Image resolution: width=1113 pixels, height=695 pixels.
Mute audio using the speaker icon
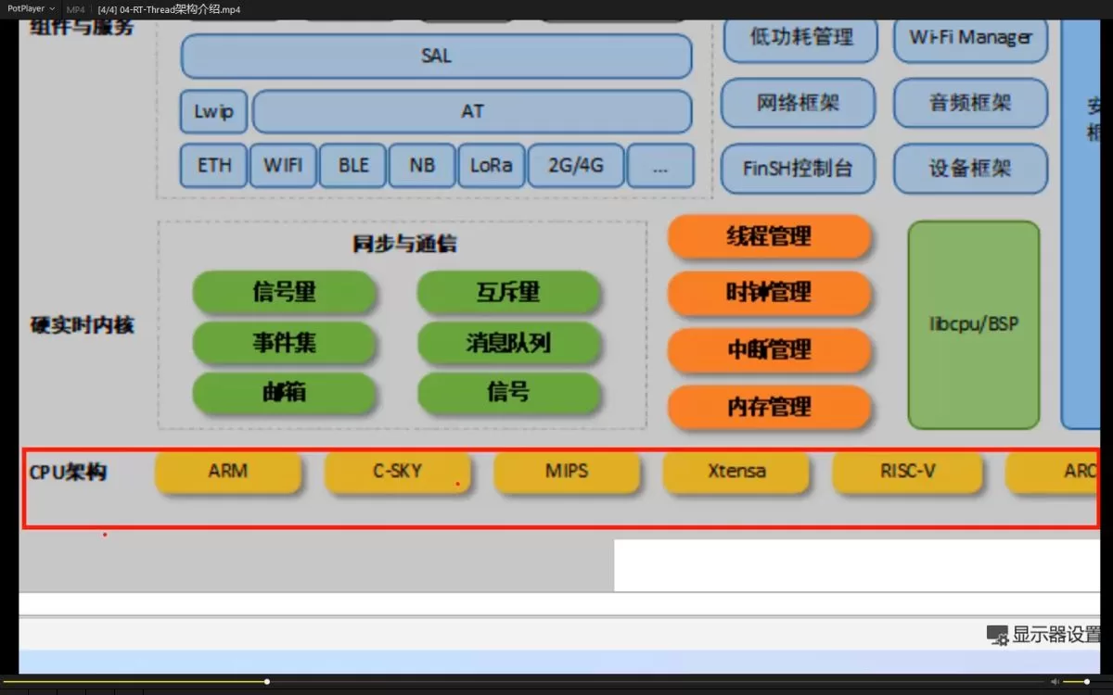[x=1055, y=682]
